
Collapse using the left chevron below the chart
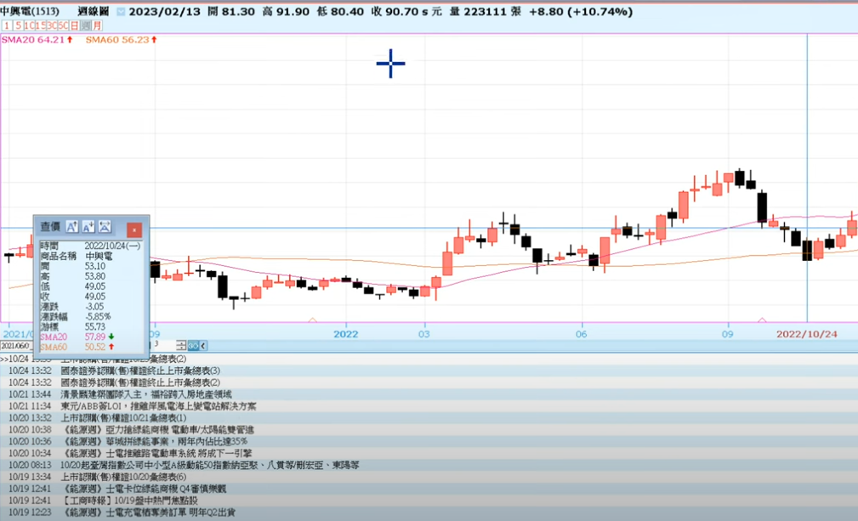coord(203,346)
